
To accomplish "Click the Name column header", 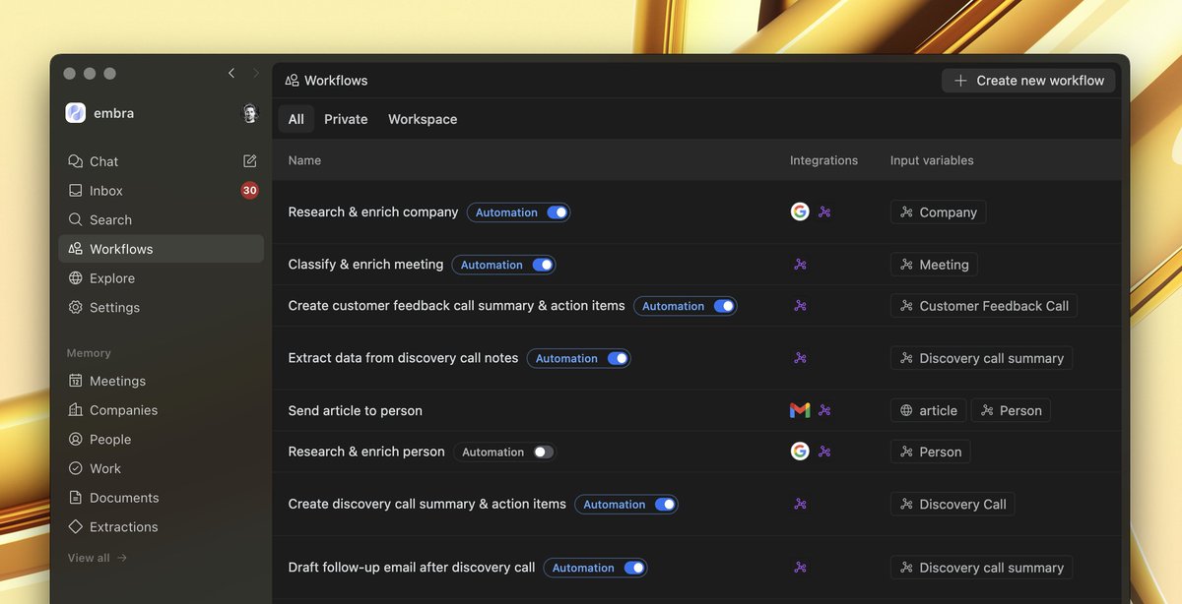I will [304, 160].
